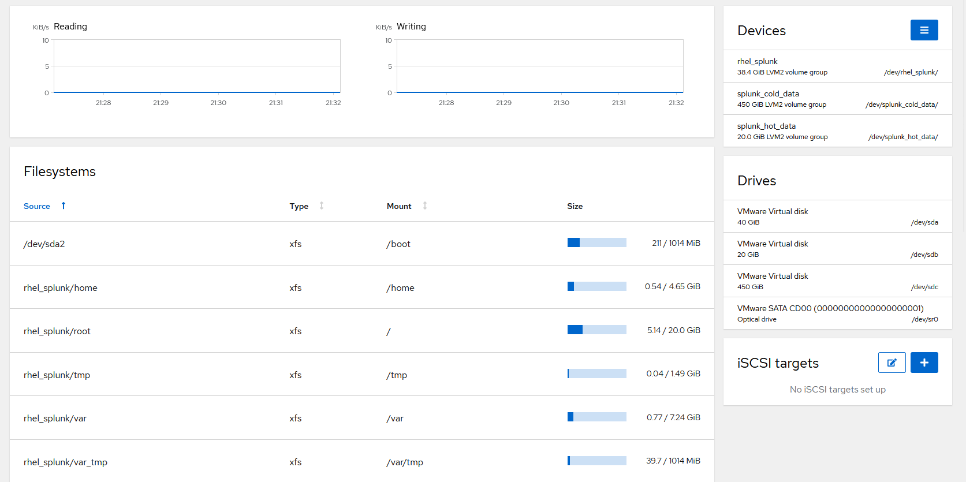Viewport: 966px width, 482px height.
Task: Click the root filesystem usage bar
Action: (x=597, y=330)
